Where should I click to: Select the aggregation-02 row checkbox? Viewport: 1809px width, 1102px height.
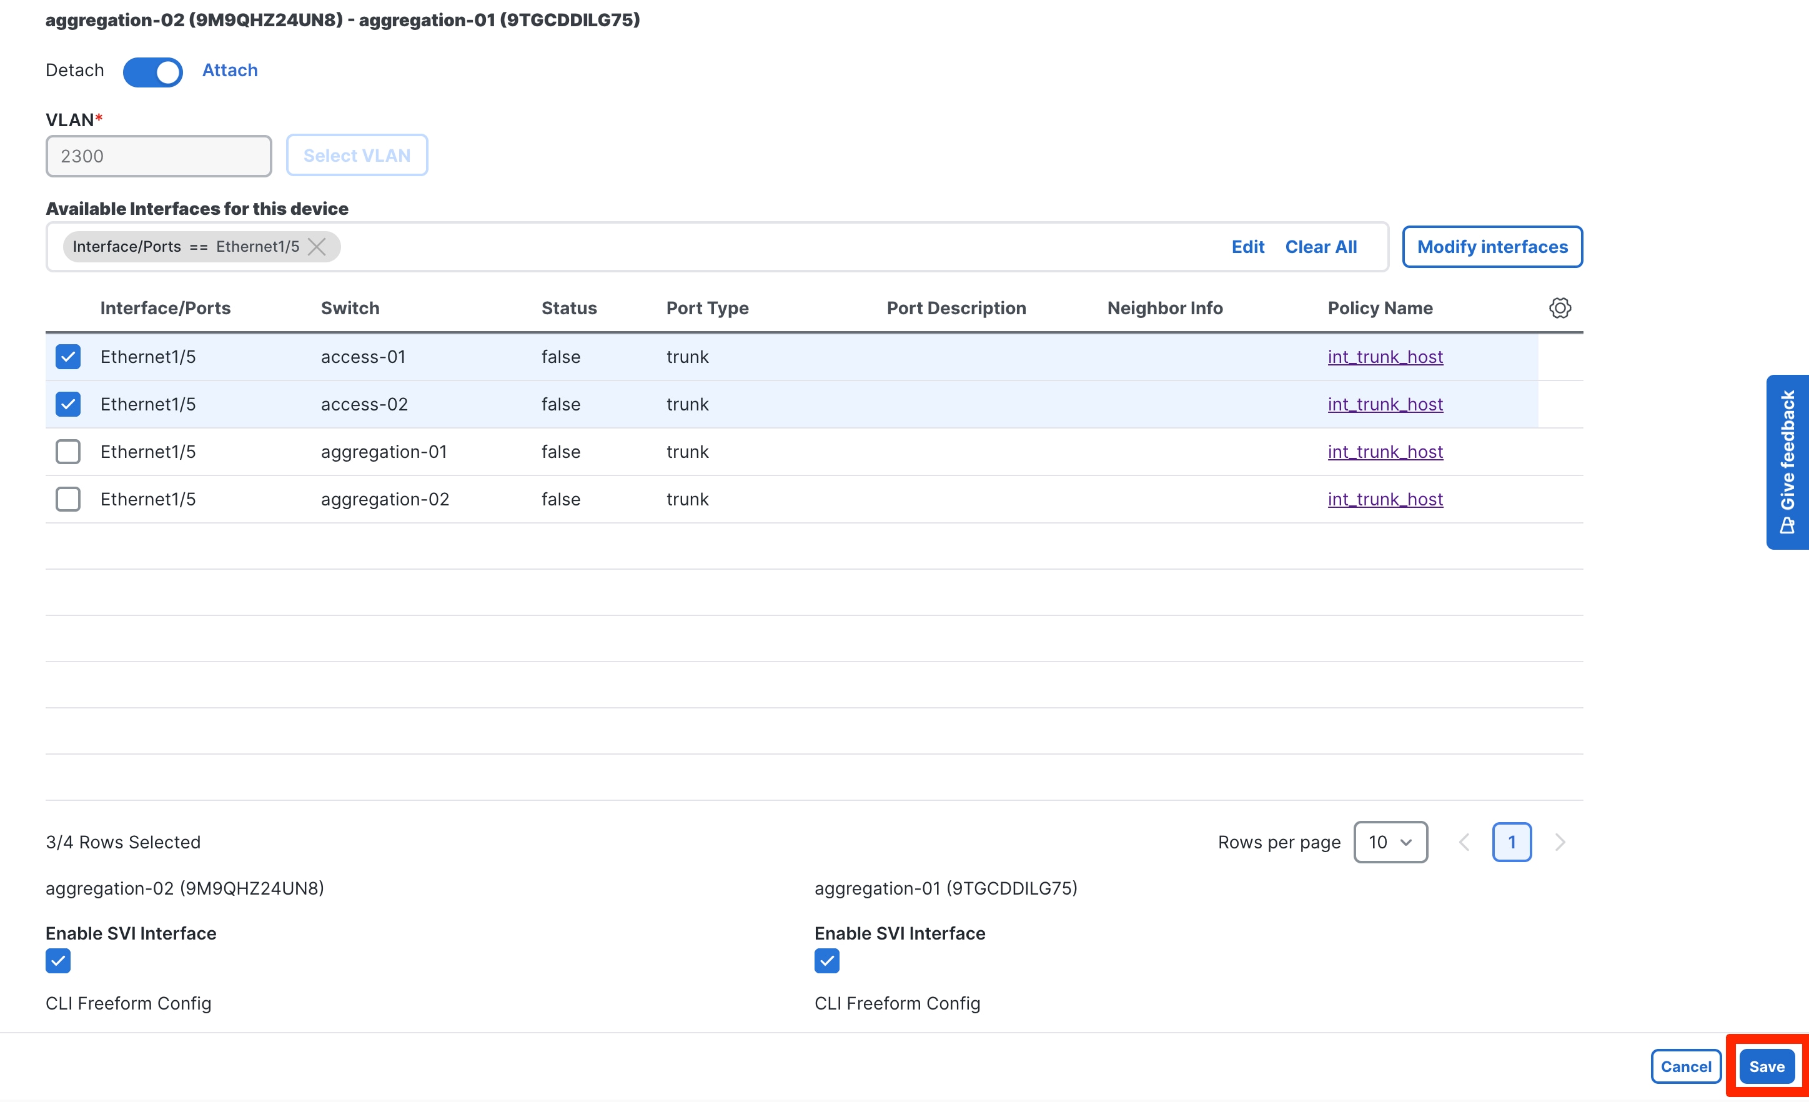point(67,499)
